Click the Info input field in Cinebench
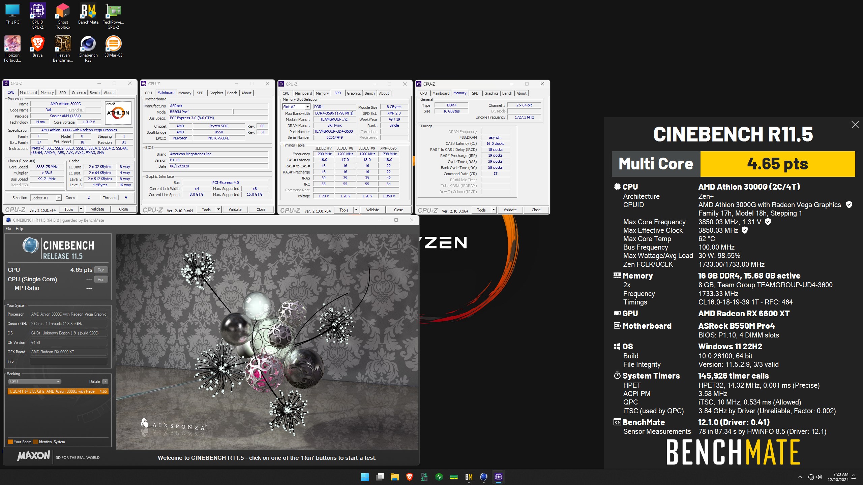This screenshot has width=863, height=485. (69, 361)
